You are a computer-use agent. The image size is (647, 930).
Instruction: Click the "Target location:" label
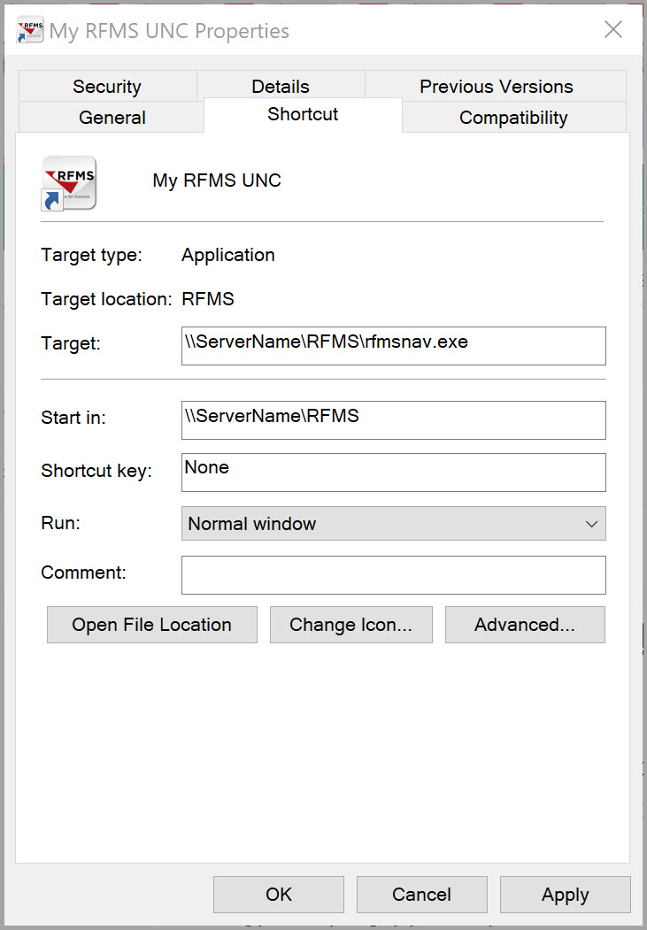(107, 299)
